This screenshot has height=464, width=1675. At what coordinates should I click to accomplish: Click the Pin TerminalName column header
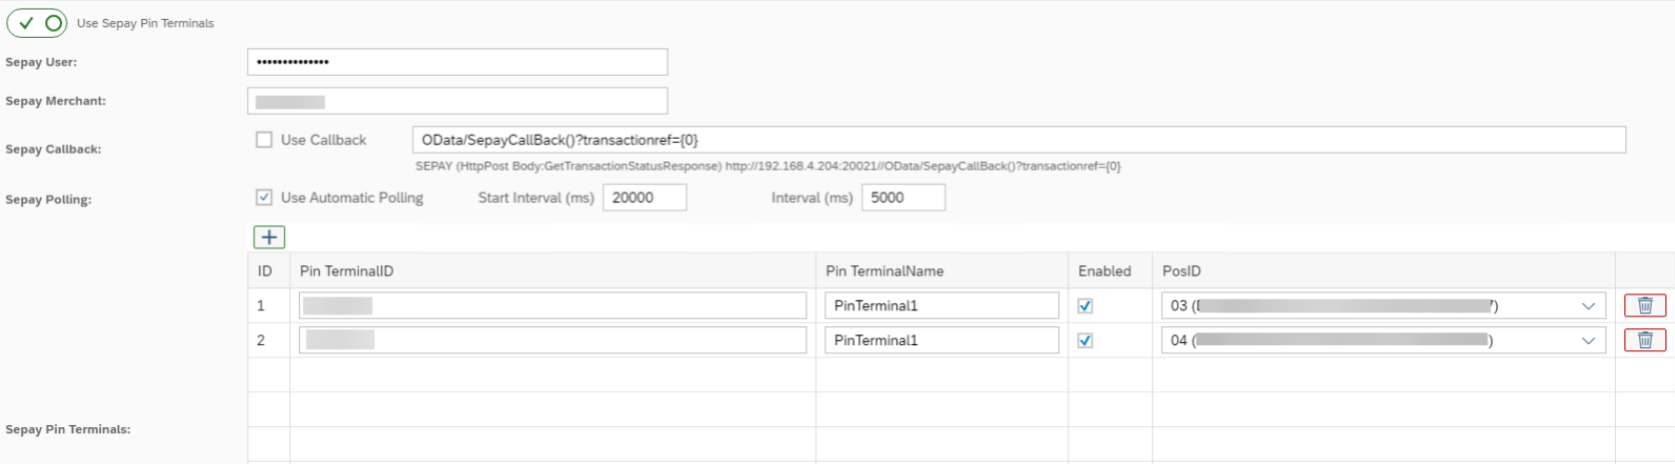tap(884, 271)
